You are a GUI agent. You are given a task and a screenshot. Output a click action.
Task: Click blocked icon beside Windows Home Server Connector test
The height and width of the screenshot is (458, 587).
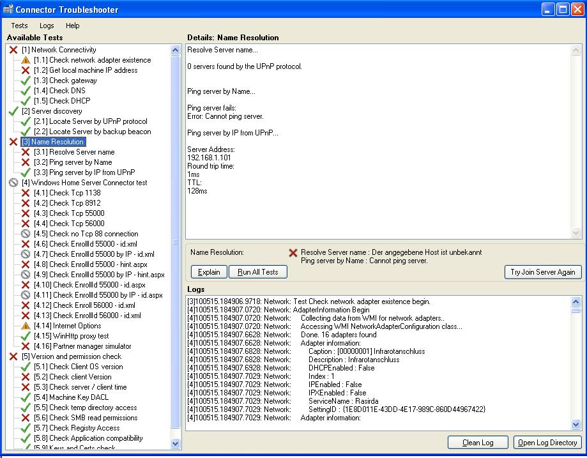13,183
